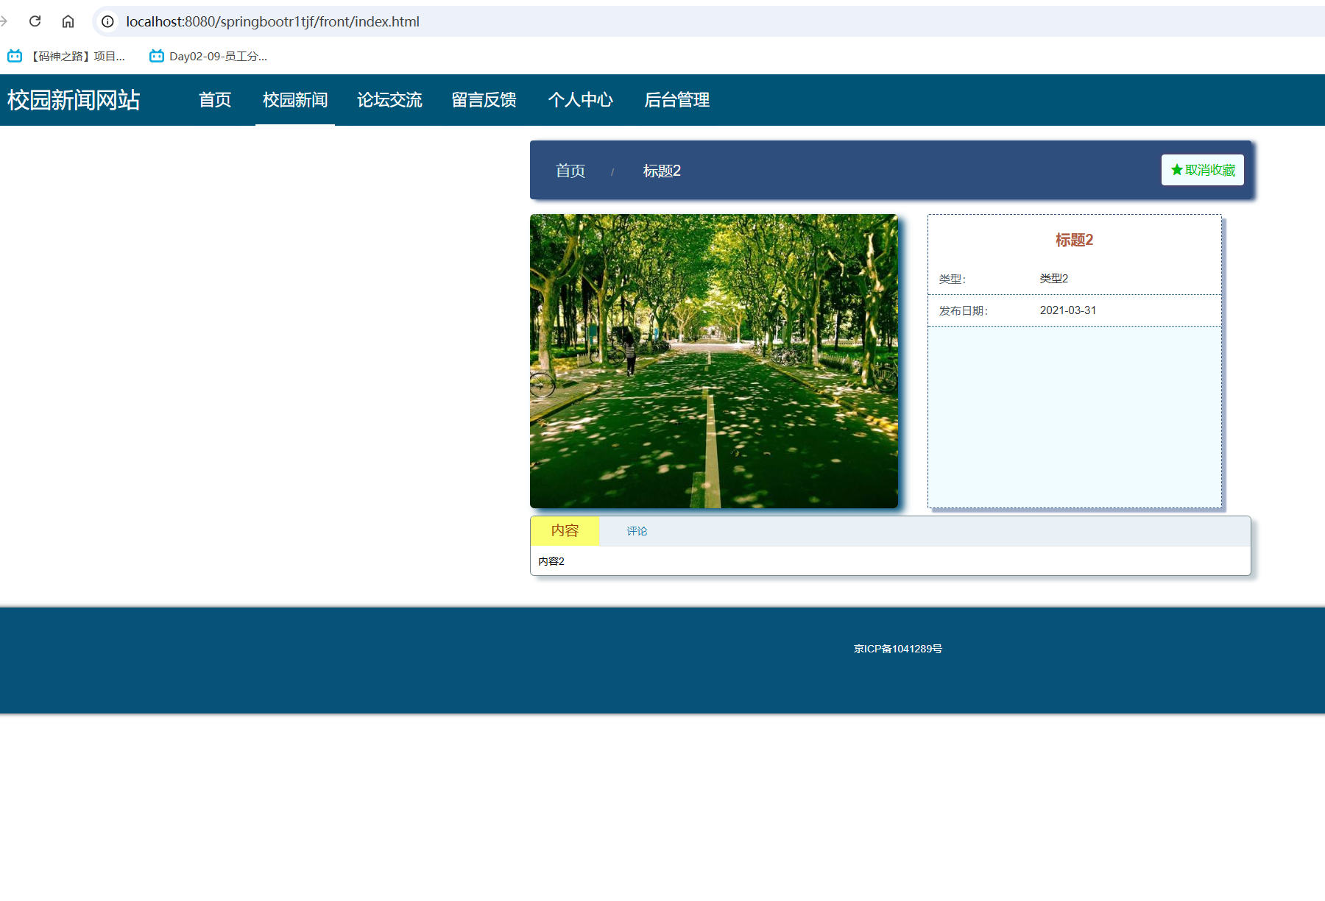Toggle the 取消收藏 star button
1325x901 pixels.
click(1202, 170)
